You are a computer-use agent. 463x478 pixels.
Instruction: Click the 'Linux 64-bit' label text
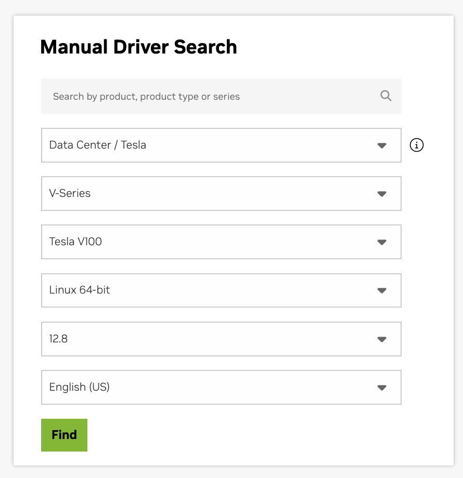click(80, 290)
